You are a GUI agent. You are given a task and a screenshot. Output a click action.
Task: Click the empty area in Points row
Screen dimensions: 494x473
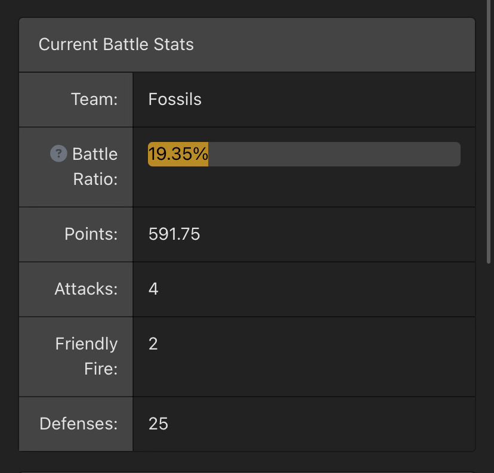coord(337,234)
